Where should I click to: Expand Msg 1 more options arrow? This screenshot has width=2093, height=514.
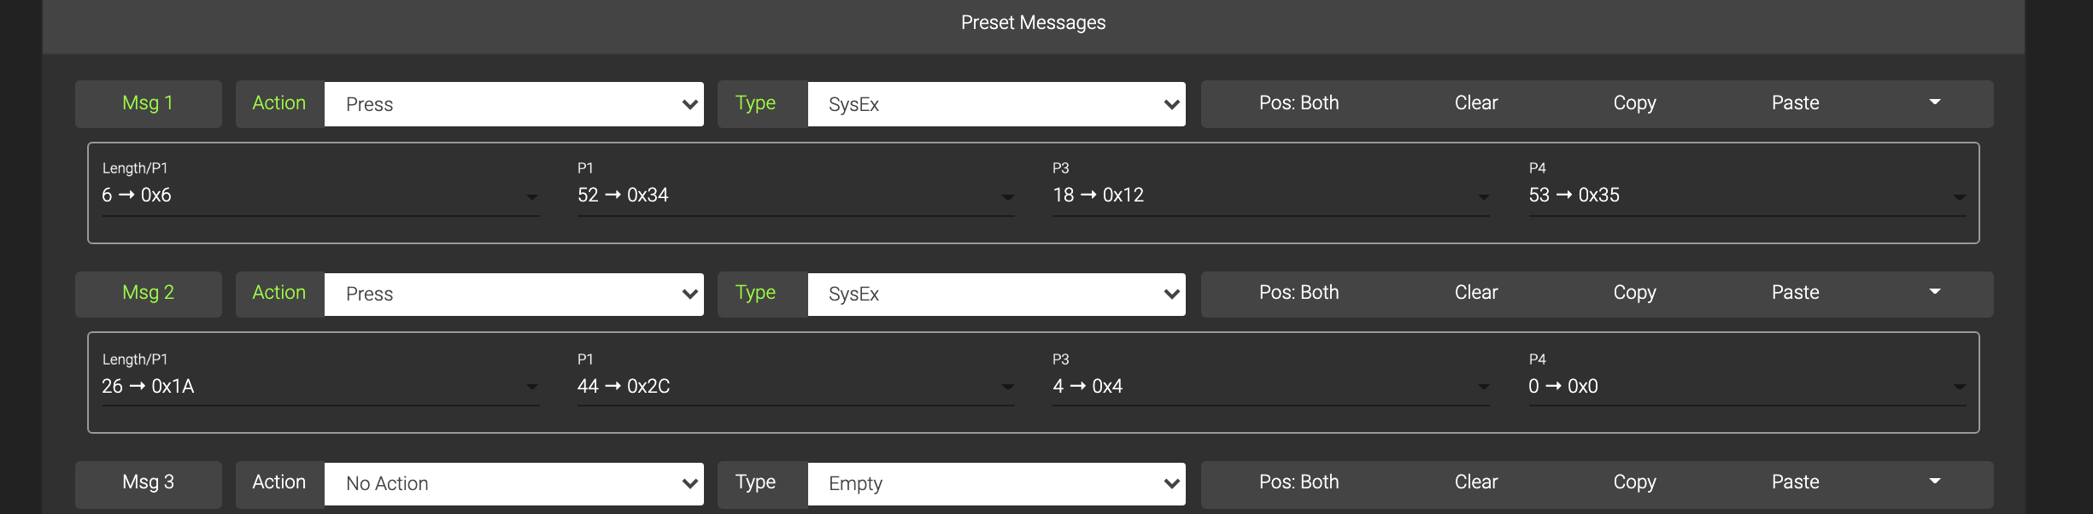click(x=1935, y=102)
